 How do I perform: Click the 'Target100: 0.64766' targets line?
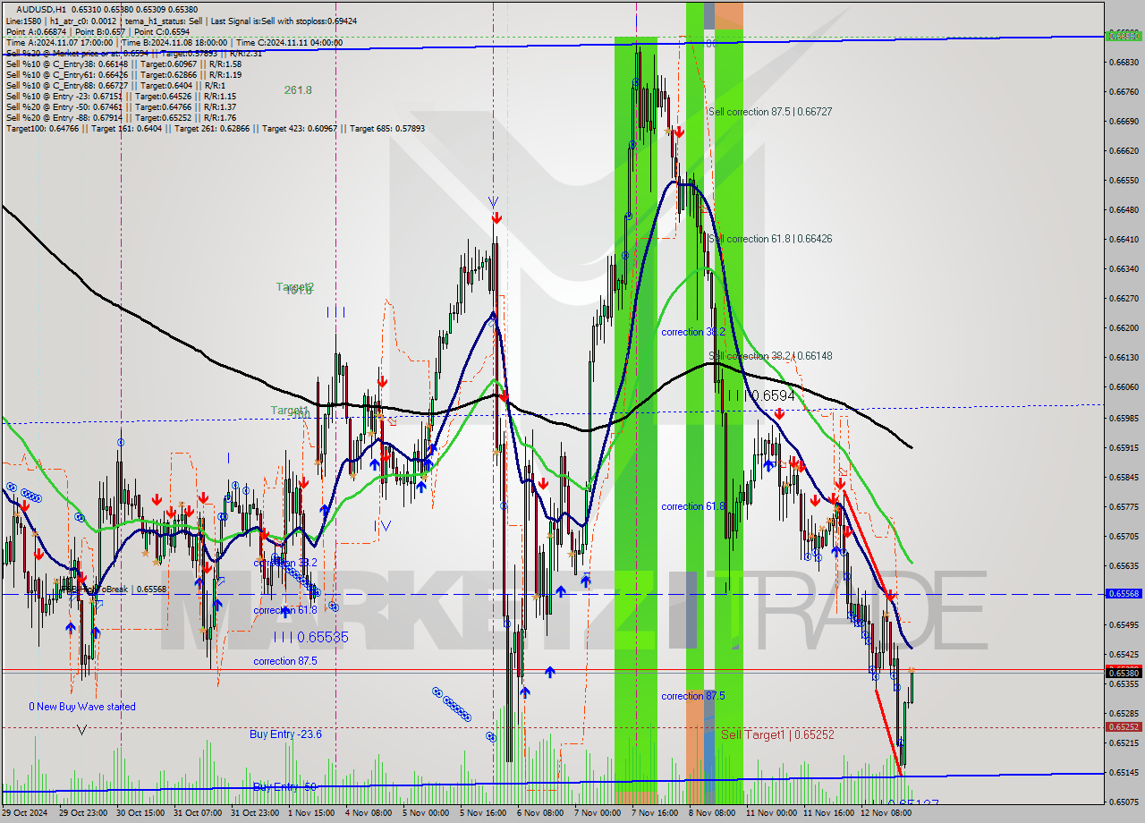click(x=215, y=128)
